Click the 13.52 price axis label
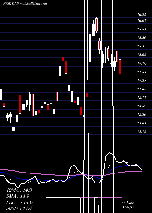 click(x=142, y=106)
